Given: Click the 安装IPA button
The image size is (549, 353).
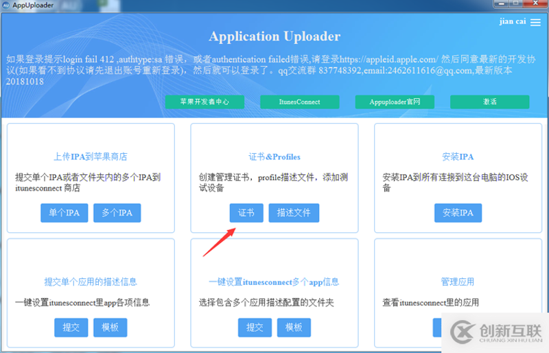Looking at the screenshot, I should [458, 213].
